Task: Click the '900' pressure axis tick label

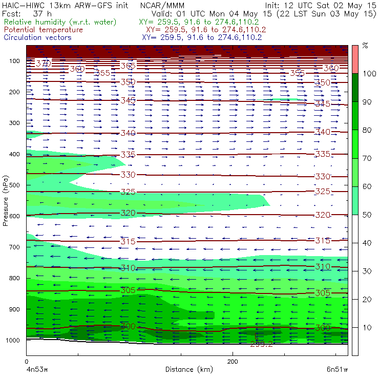Action: [x=14, y=309]
